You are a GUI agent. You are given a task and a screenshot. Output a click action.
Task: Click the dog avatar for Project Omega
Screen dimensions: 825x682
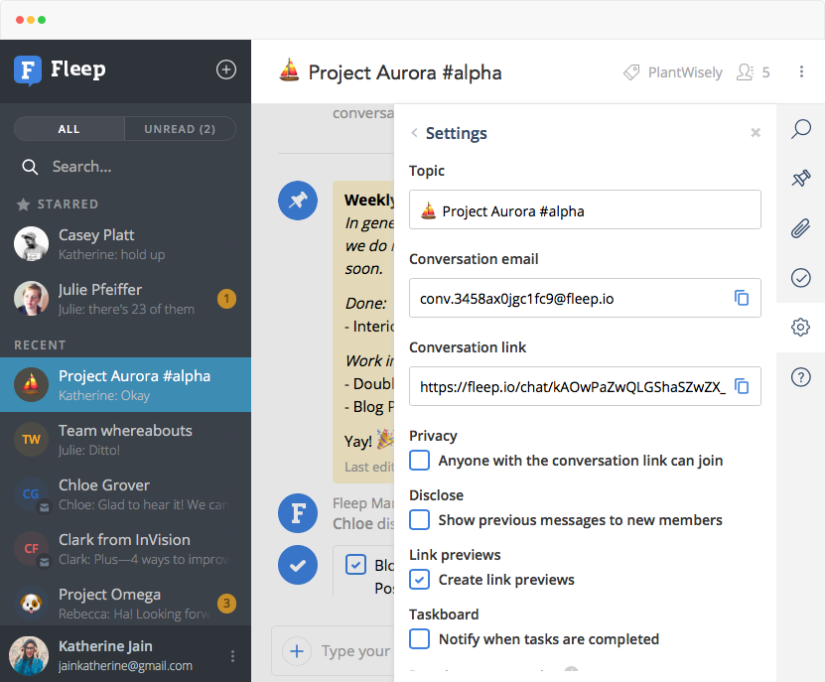[31, 603]
